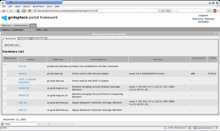This screenshot has height=131, width=220.
Task: Find Next match button
Action: 41,124
